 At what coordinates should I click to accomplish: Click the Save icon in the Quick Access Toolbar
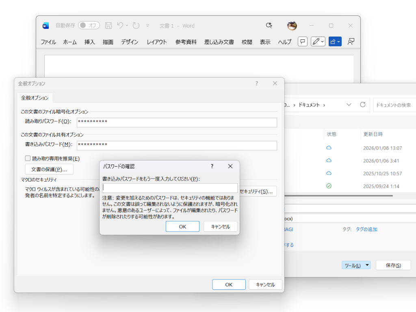click(108, 25)
